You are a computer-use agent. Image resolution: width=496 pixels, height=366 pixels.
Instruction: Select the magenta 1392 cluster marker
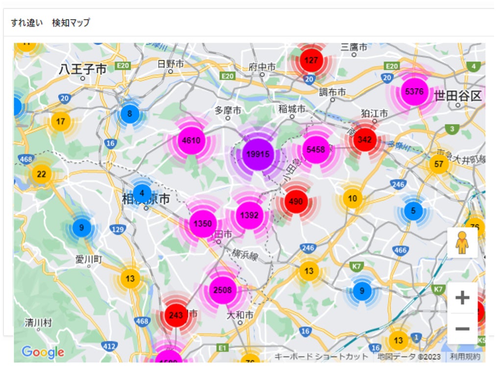click(x=249, y=215)
